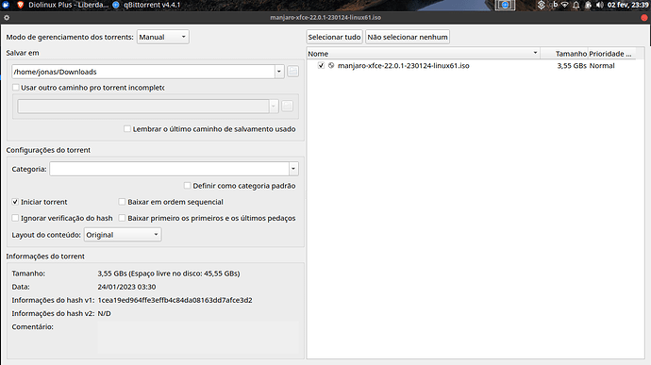Viewport: 651px width, 365px height.
Task: Uncheck 'Iniciar torrent' checkbox
Action: [15, 202]
